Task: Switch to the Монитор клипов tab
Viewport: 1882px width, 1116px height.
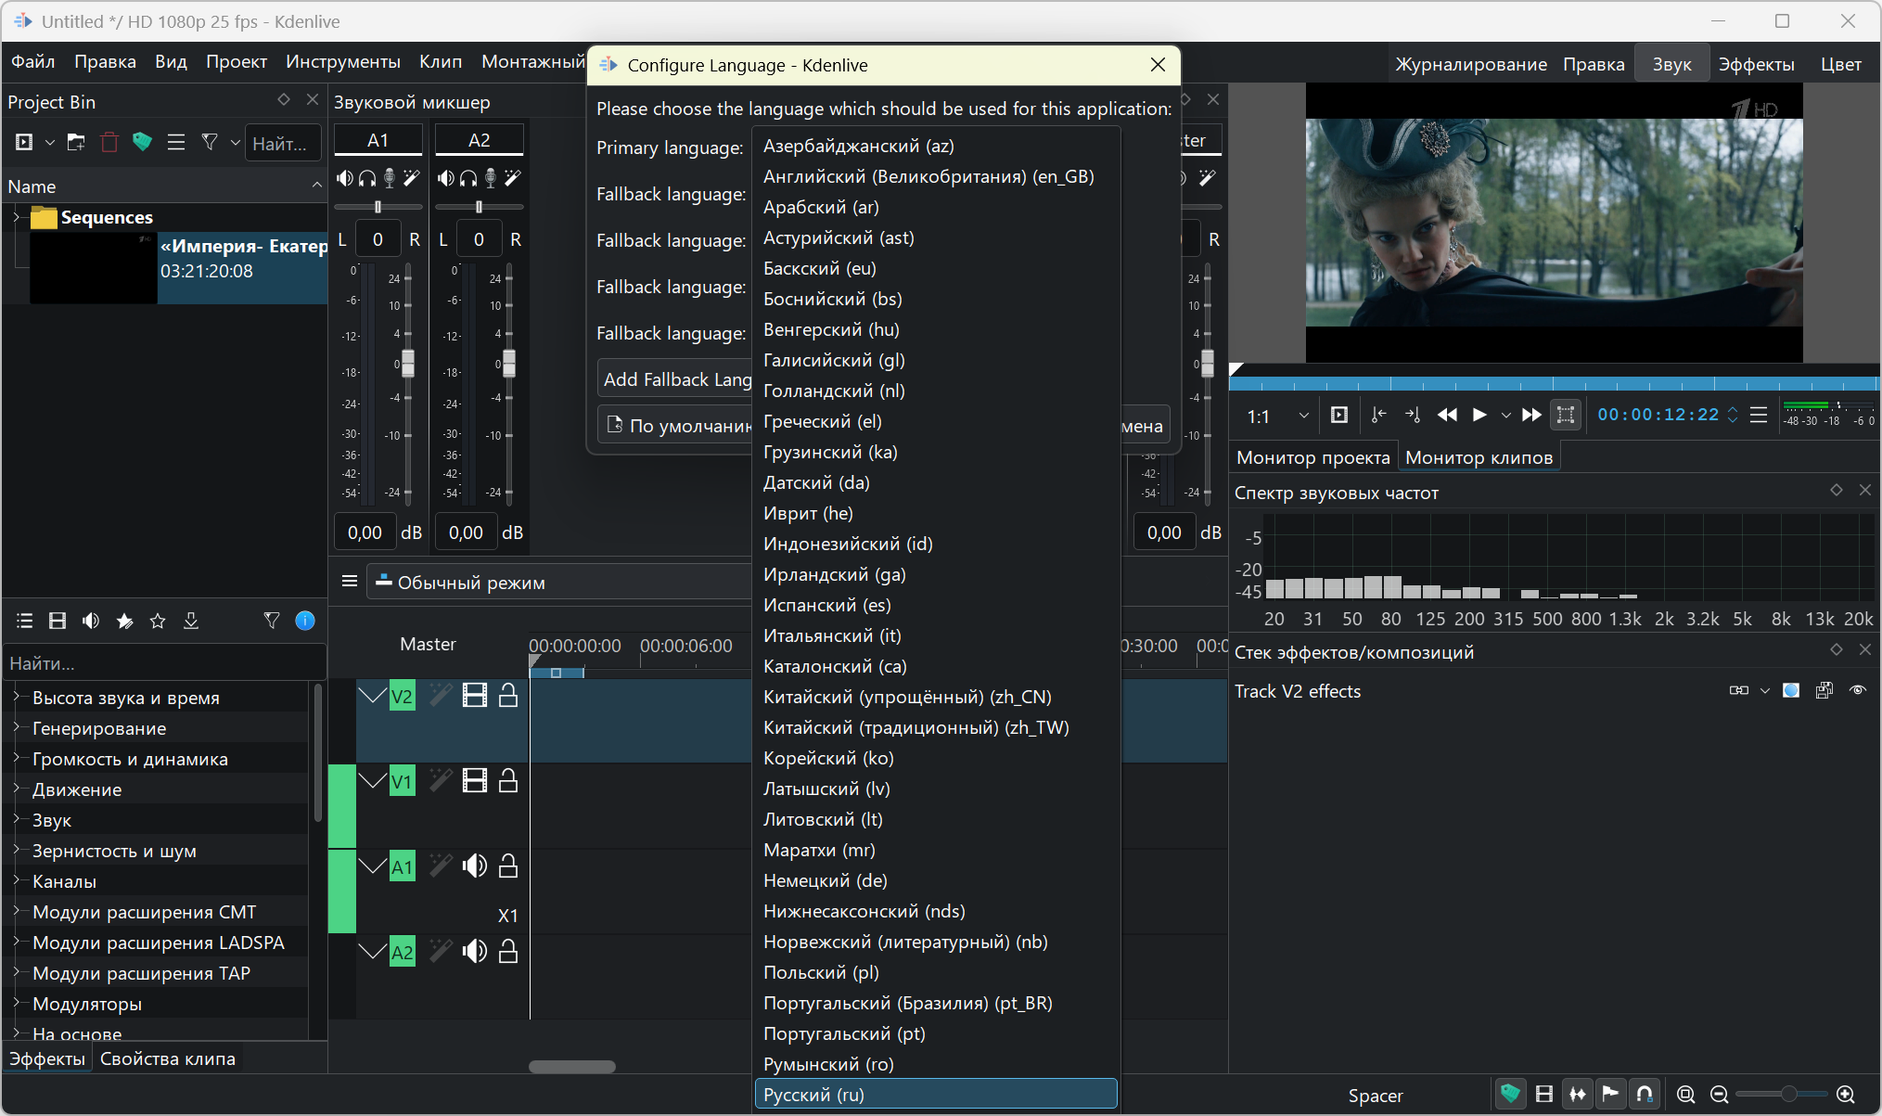Action: pyautogui.click(x=1479, y=457)
